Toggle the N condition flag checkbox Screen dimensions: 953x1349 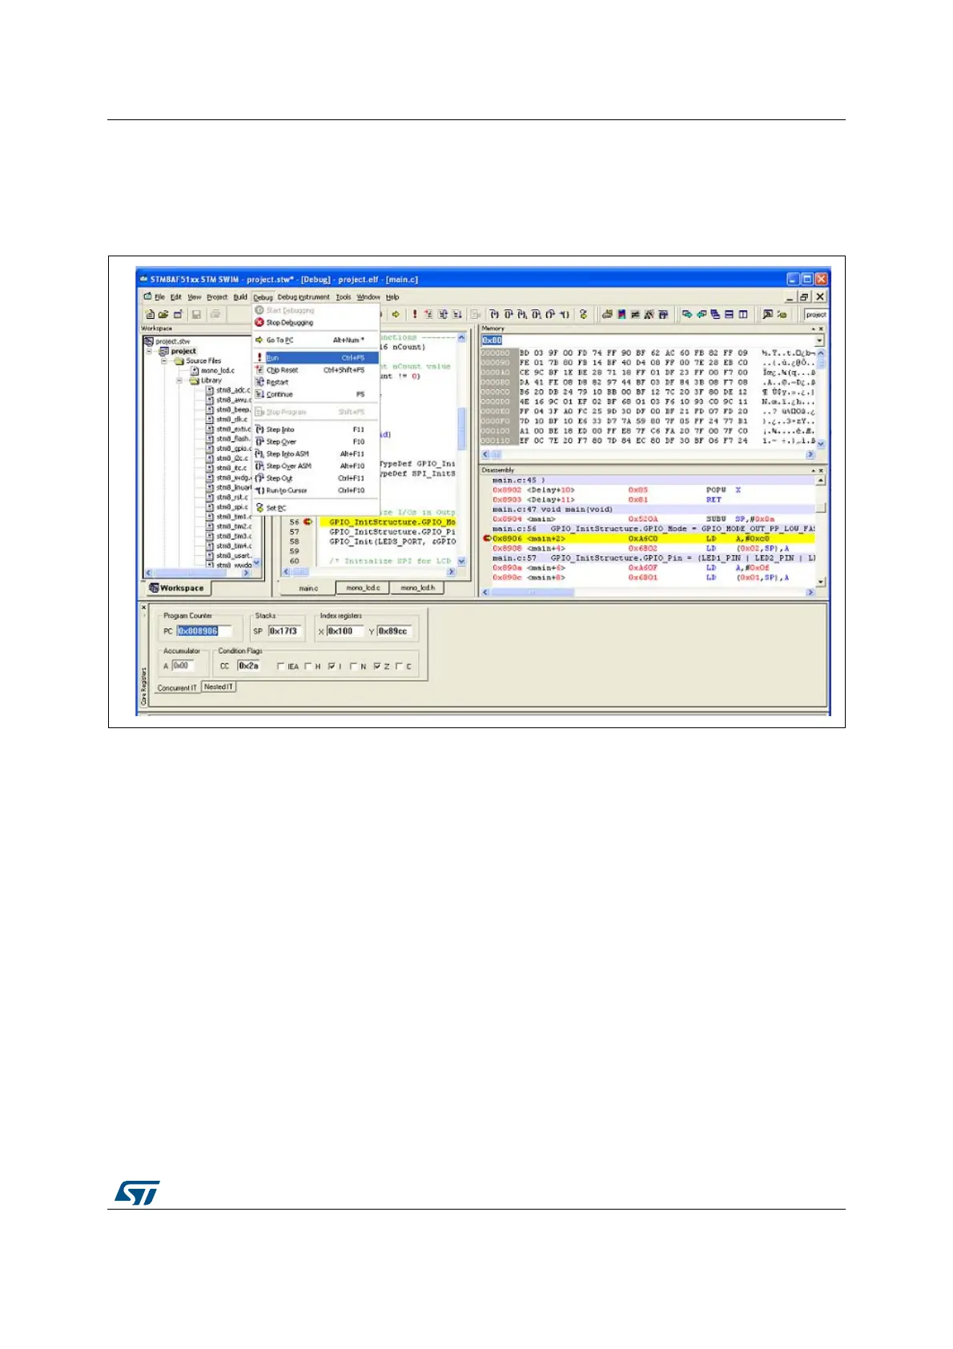pos(353,666)
